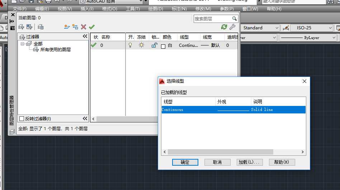Click the Open file icon in quick access toolbar
Viewport: 340px width, 190px height.
point(23,1)
